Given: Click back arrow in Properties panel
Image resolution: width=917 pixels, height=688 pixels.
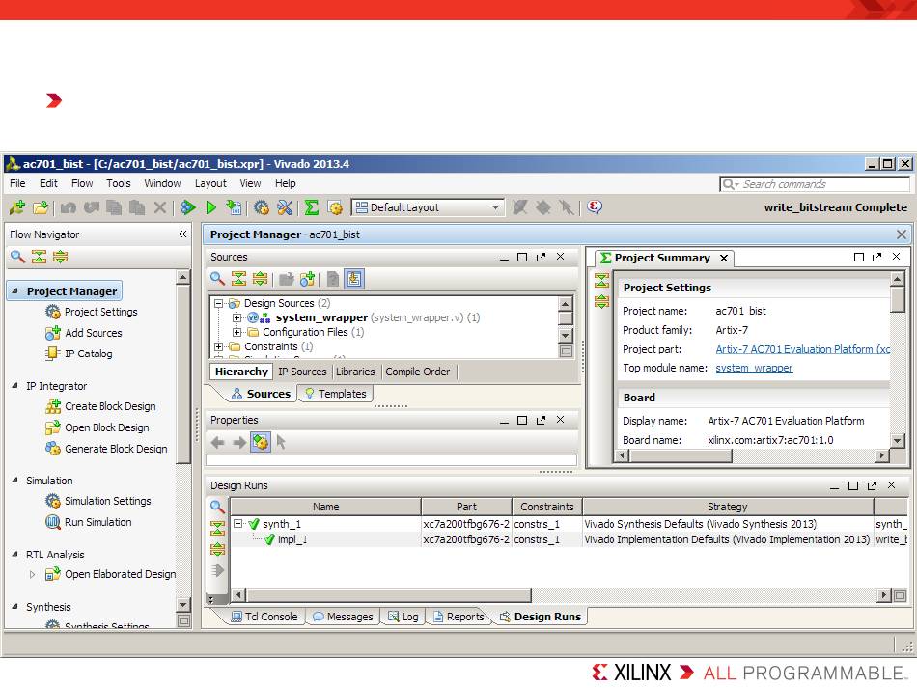Looking at the screenshot, I should (x=217, y=443).
